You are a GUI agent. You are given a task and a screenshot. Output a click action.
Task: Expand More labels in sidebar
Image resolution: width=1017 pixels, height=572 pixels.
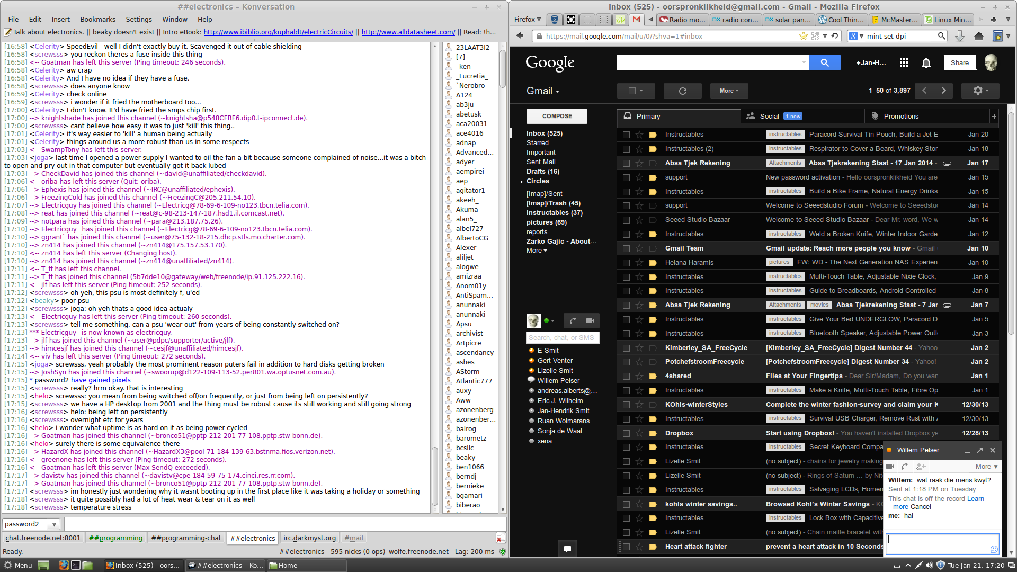(537, 251)
